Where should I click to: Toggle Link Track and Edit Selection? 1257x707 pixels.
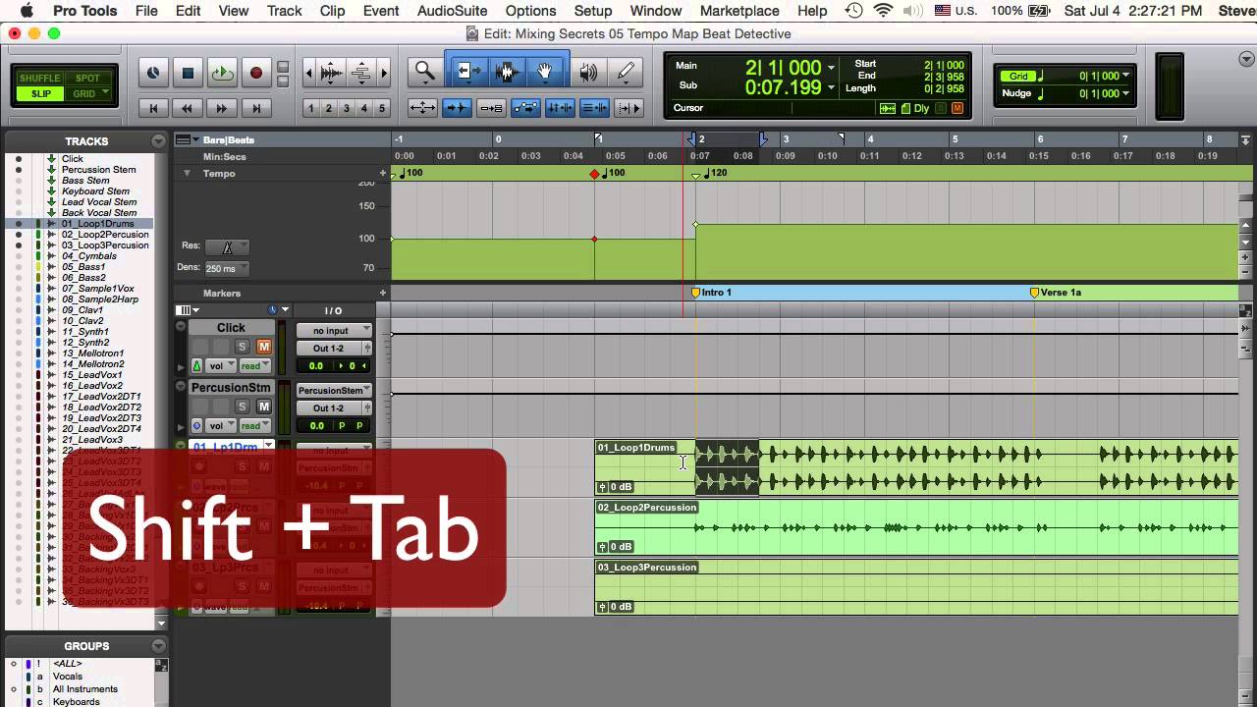pos(594,108)
